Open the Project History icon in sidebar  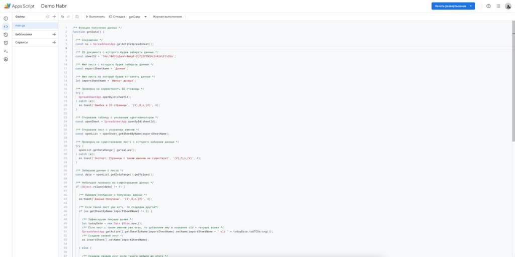coord(6,35)
